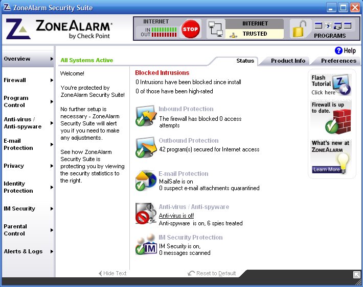This screenshot has width=363, height=287.
Task: Expand the Program Control menu arrow
Action: [52, 101]
